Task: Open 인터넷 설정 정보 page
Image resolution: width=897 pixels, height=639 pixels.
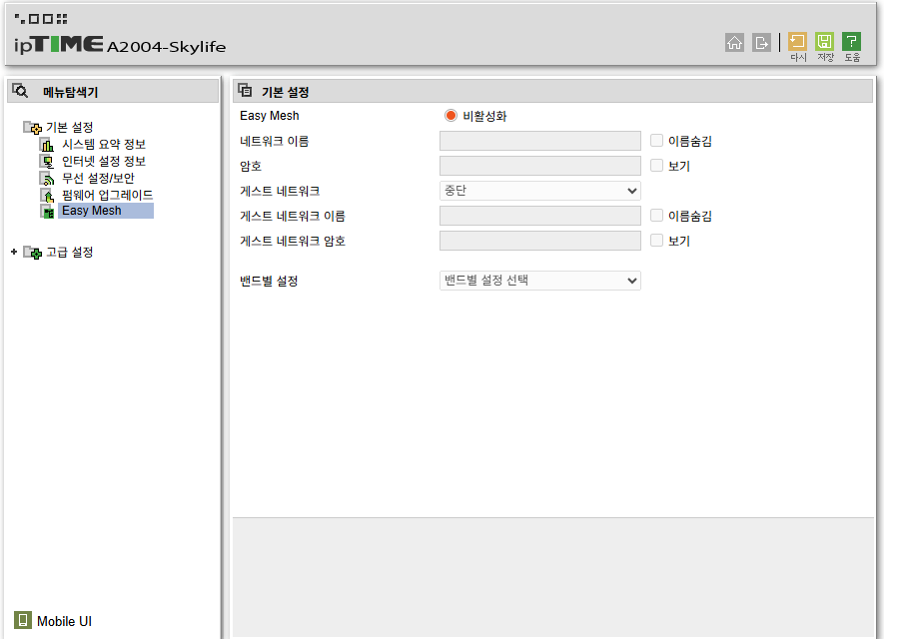Action: [104, 161]
